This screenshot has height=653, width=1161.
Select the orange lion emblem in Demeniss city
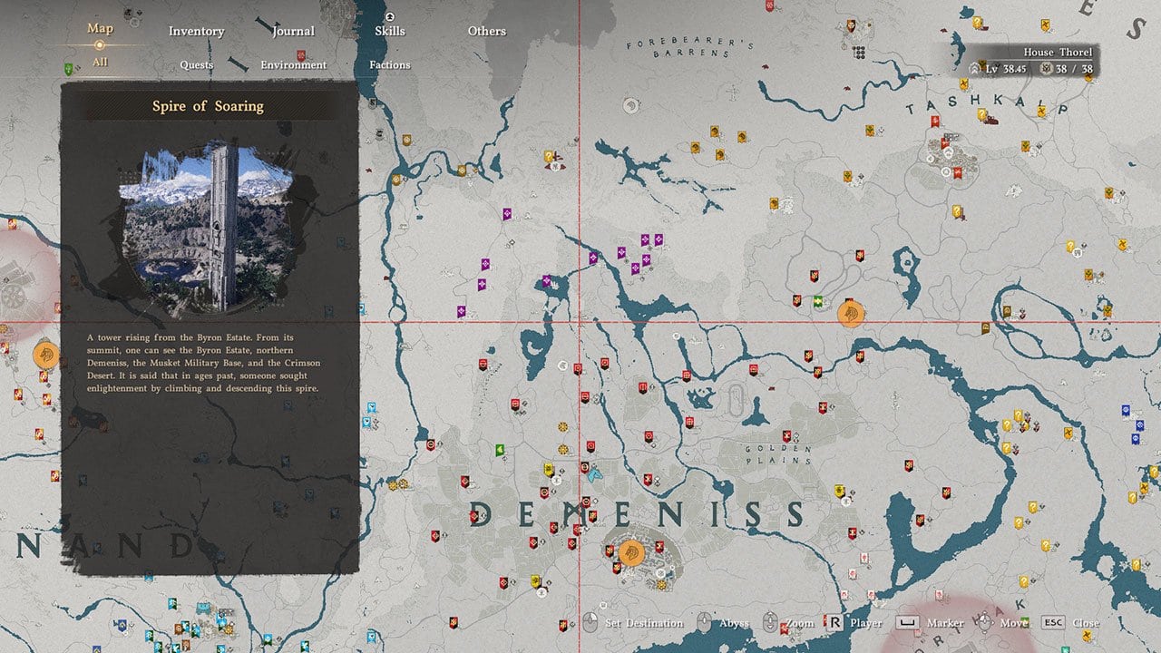pyautogui.click(x=632, y=551)
